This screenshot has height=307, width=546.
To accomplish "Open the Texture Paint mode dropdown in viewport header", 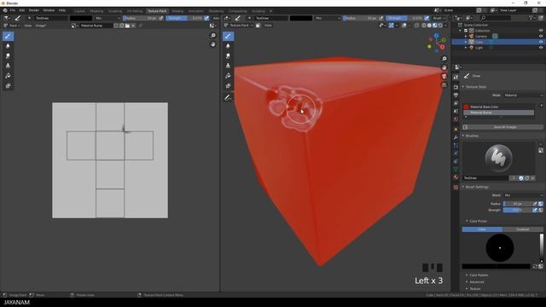I will (239, 26).
